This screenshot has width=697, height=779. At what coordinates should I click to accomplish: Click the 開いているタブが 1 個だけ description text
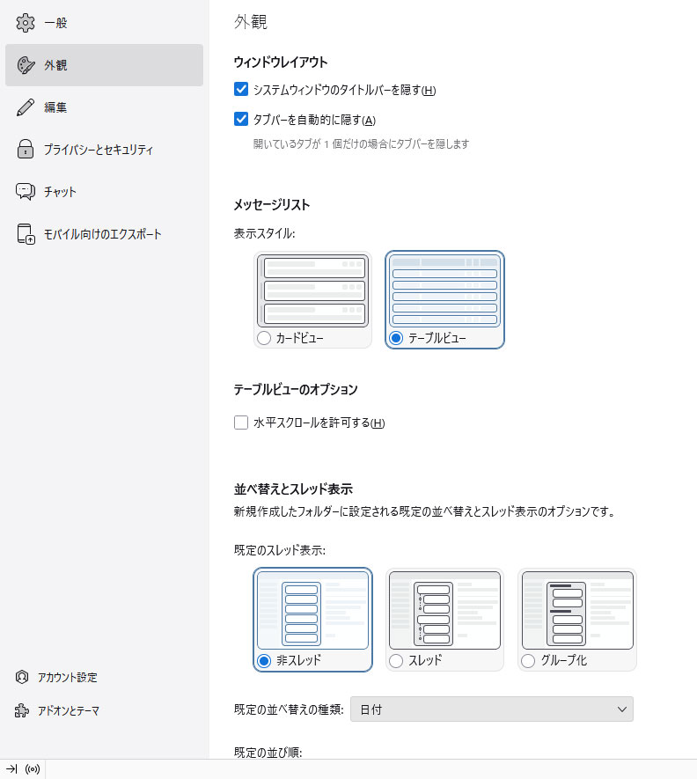click(x=361, y=144)
